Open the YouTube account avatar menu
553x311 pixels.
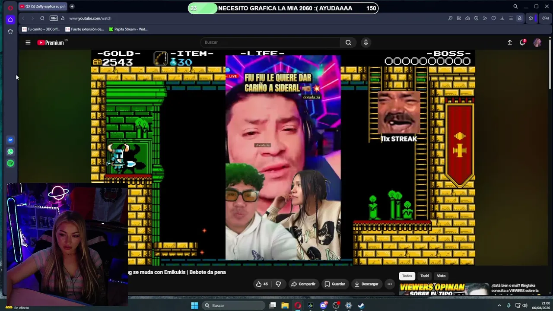click(537, 42)
